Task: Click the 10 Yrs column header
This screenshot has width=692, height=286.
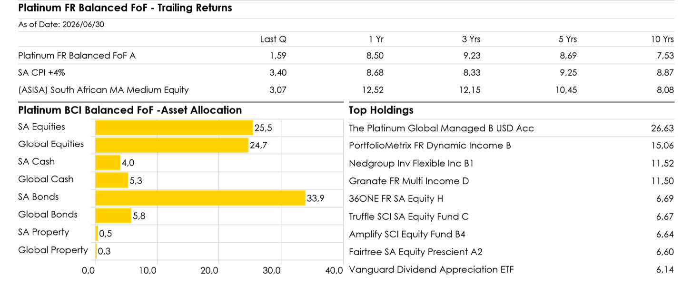Action: click(662, 39)
